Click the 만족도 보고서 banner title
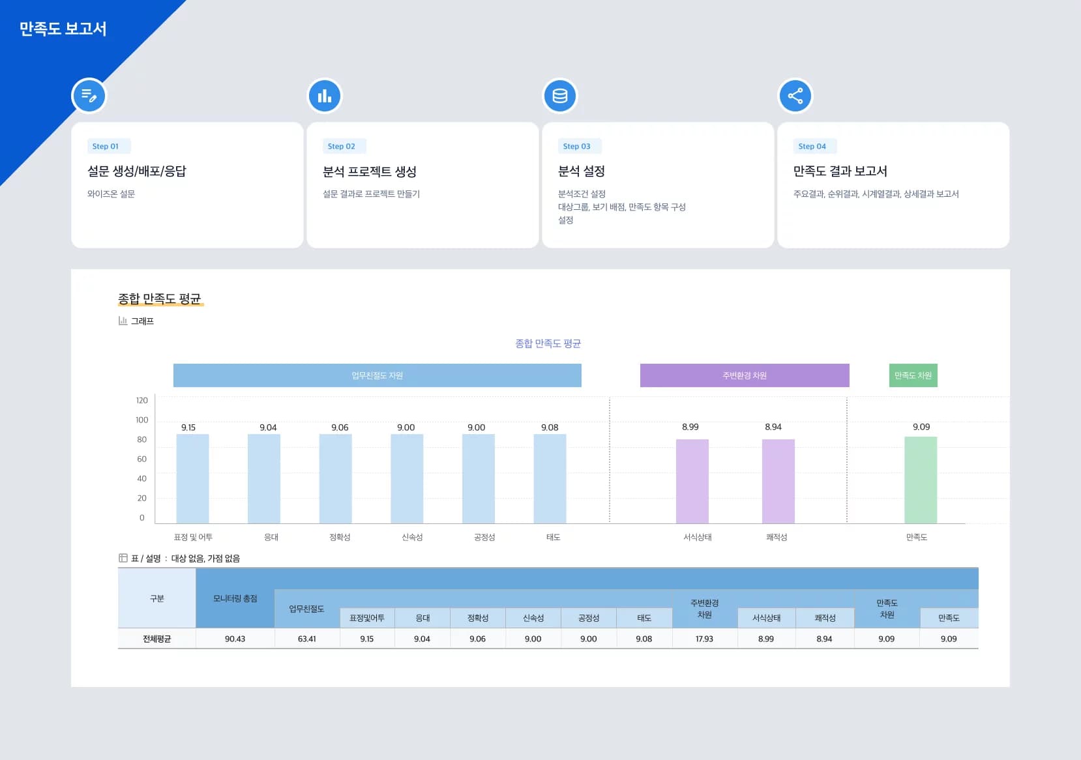Viewport: 1081px width, 760px height. tap(63, 29)
